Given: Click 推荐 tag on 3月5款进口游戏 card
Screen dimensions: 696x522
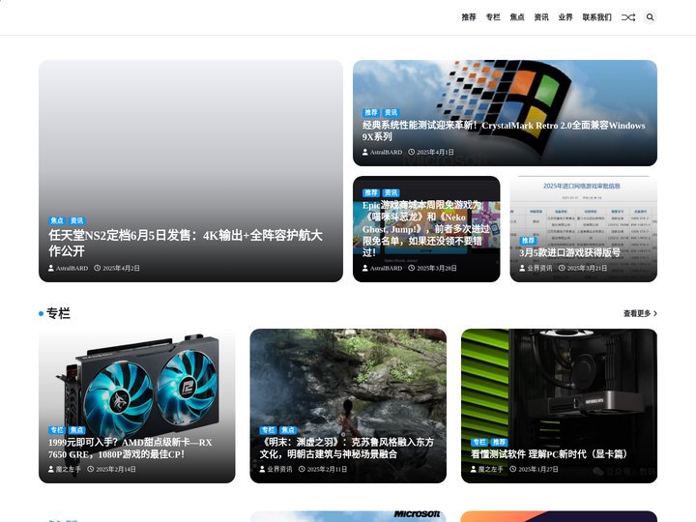Looking at the screenshot, I should [x=528, y=241].
